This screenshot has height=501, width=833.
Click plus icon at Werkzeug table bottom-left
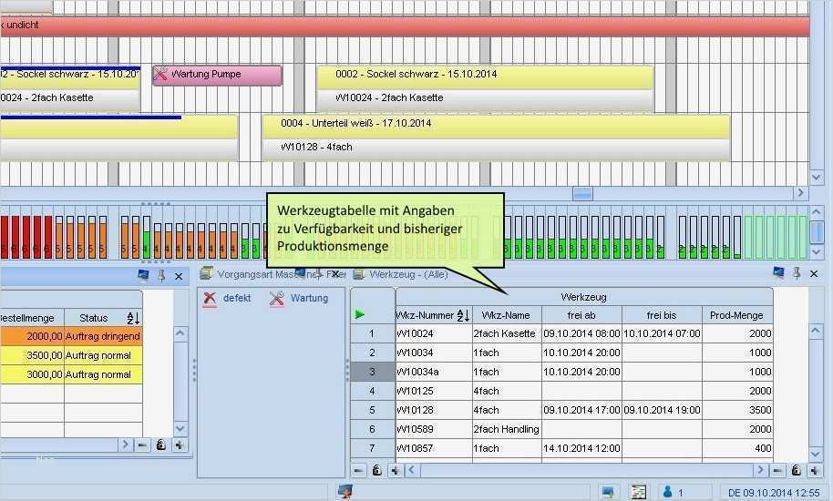point(395,470)
